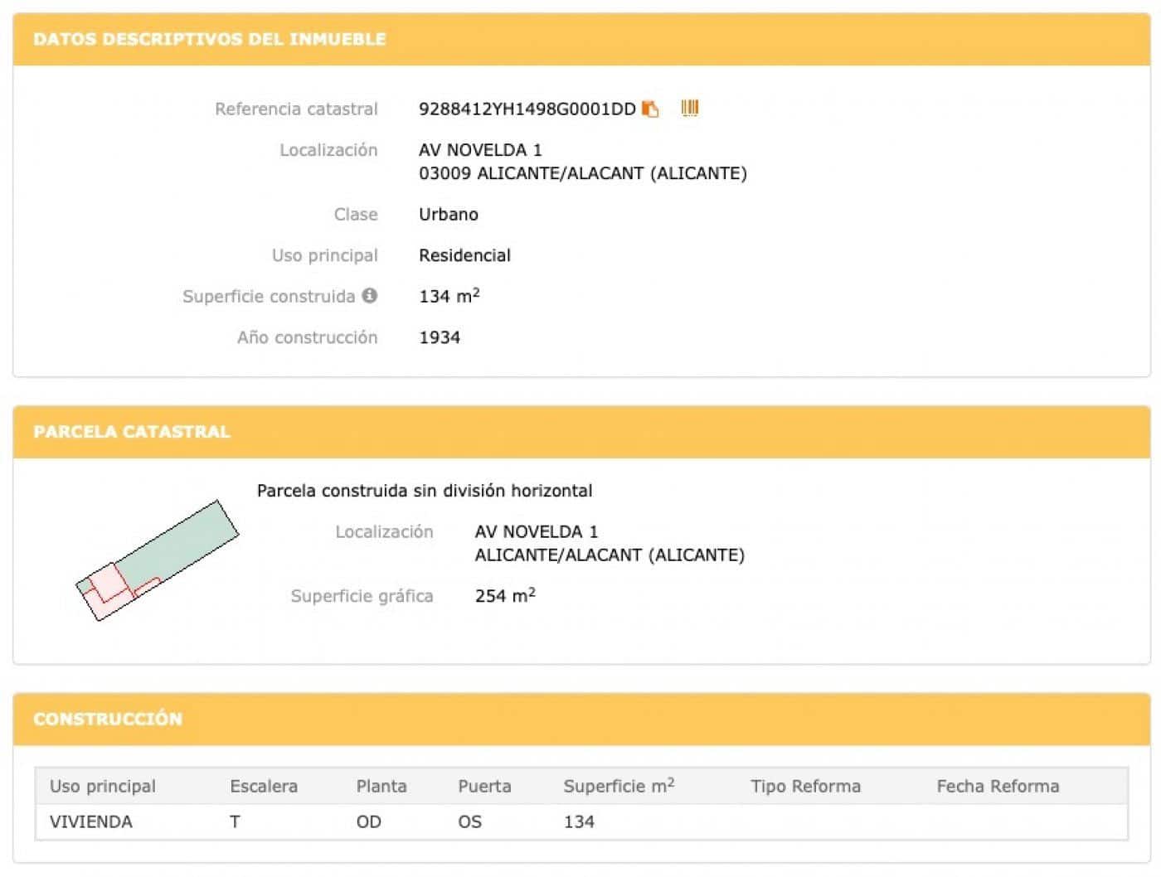
Task: Click the document copy icon beside 9288412YH1498G0001DD
Action: pyautogui.click(x=650, y=108)
